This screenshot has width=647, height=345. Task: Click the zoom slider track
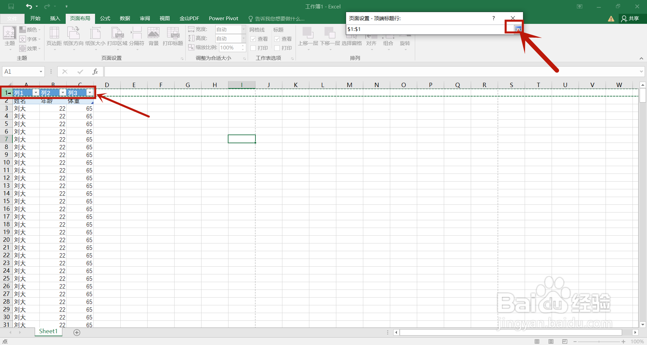[x=599, y=342]
